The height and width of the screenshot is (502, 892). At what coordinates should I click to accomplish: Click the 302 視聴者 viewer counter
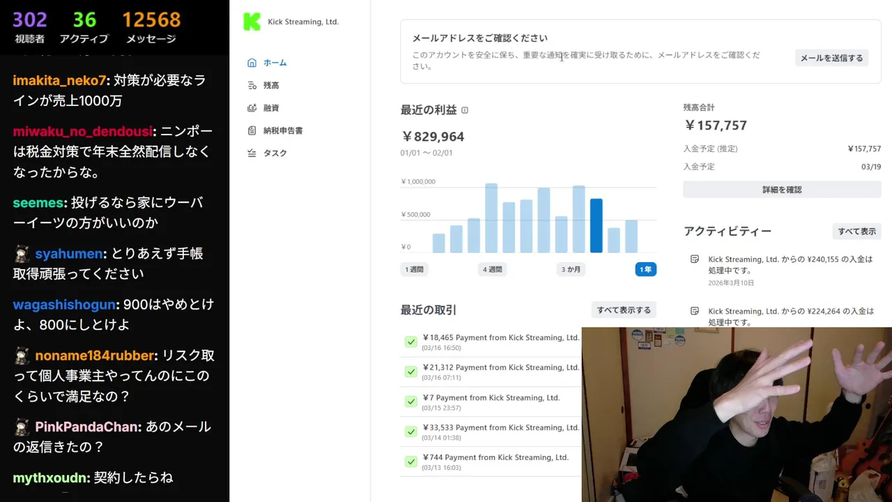click(x=30, y=27)
